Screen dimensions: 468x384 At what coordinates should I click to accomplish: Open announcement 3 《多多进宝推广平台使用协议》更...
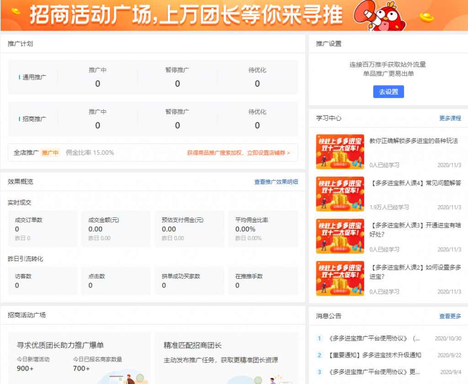pyautogui.click(x=374, y=372)
